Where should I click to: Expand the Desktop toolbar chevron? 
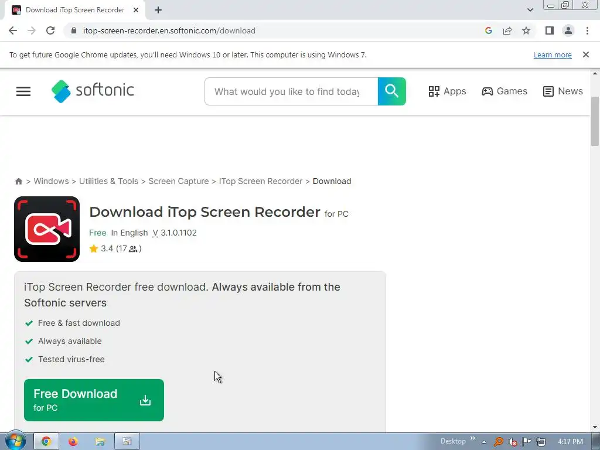click(473, 438)
